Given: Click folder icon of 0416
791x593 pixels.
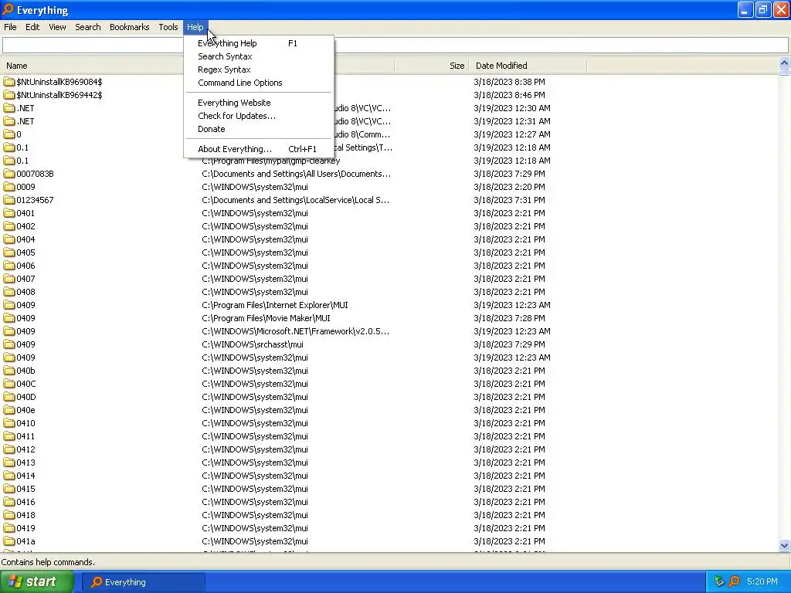Looking at the screenshot, I should [9, 502].
